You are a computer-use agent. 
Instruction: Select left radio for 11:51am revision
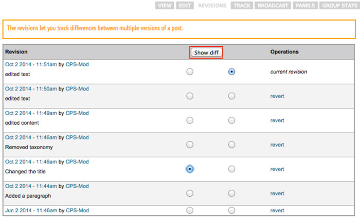[190, 72]
